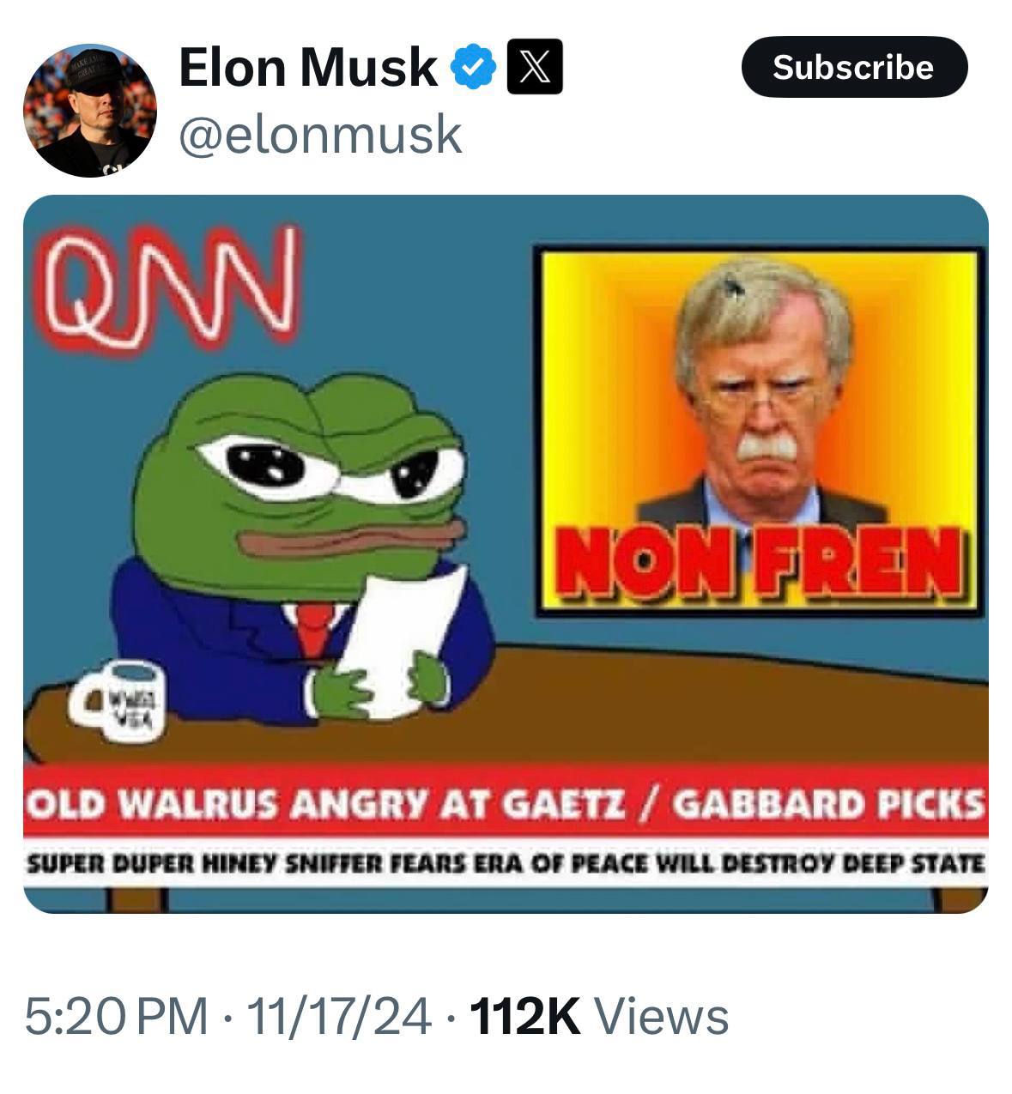The image size is (1012, 1094).
Task: Visit the @elonmusk handle link
Action: [x=320, y=134]
